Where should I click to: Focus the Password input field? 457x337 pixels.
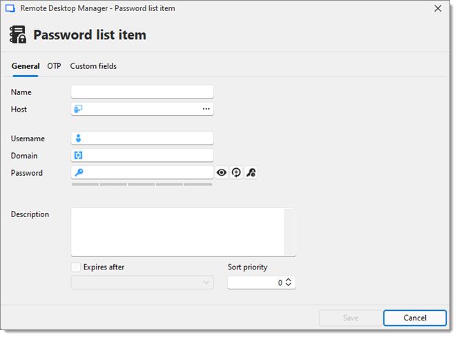click(x=142, y=172)
